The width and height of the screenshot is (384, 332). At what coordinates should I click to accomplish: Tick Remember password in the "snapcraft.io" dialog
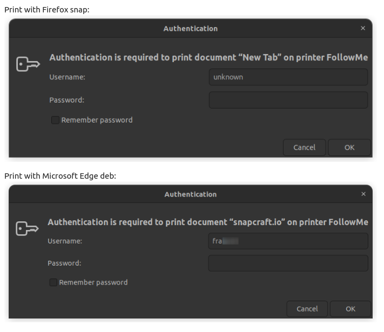[53, 282]
